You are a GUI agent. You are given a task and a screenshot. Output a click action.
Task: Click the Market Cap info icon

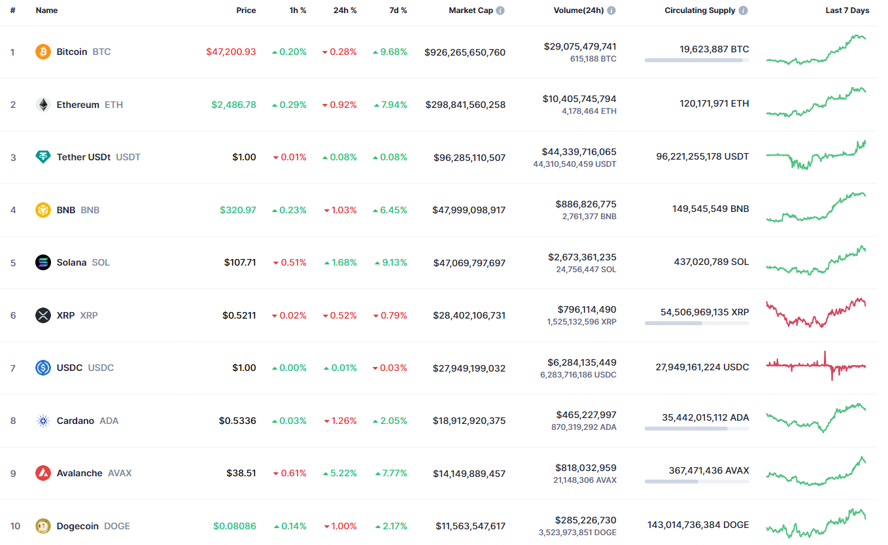pyautogui.click(x=500, y=10)
